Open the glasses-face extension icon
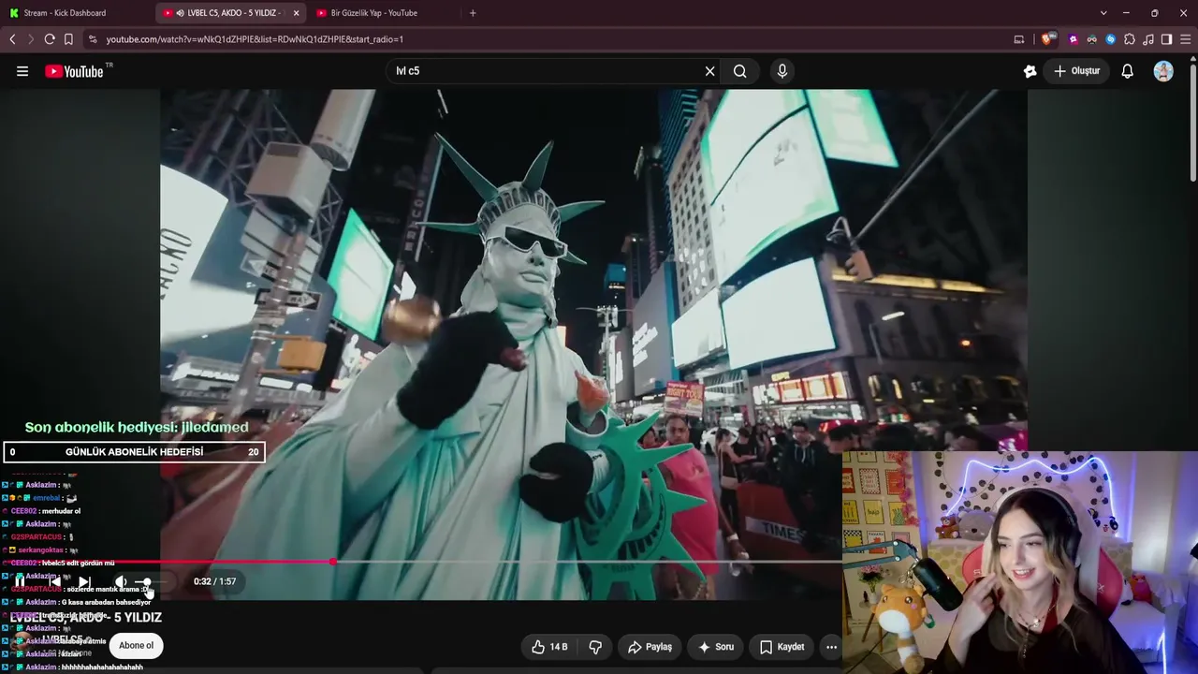This screenshot has width=1198, height=674. click(1092, 39)
